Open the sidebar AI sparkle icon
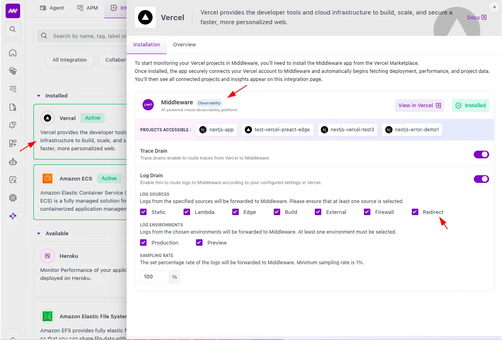Screen dimensions: 502x340 (x=13, y=216)
